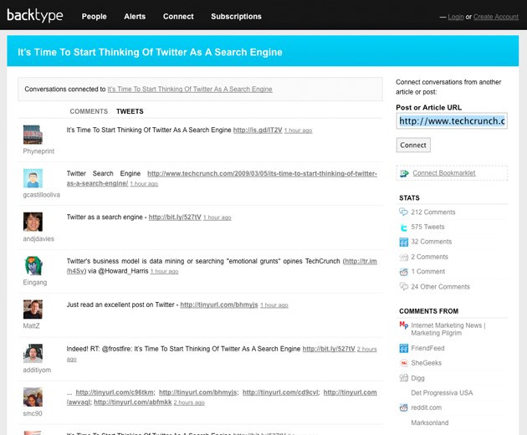Click the Connect Bookmarklet icon

(x=404, y=173)
